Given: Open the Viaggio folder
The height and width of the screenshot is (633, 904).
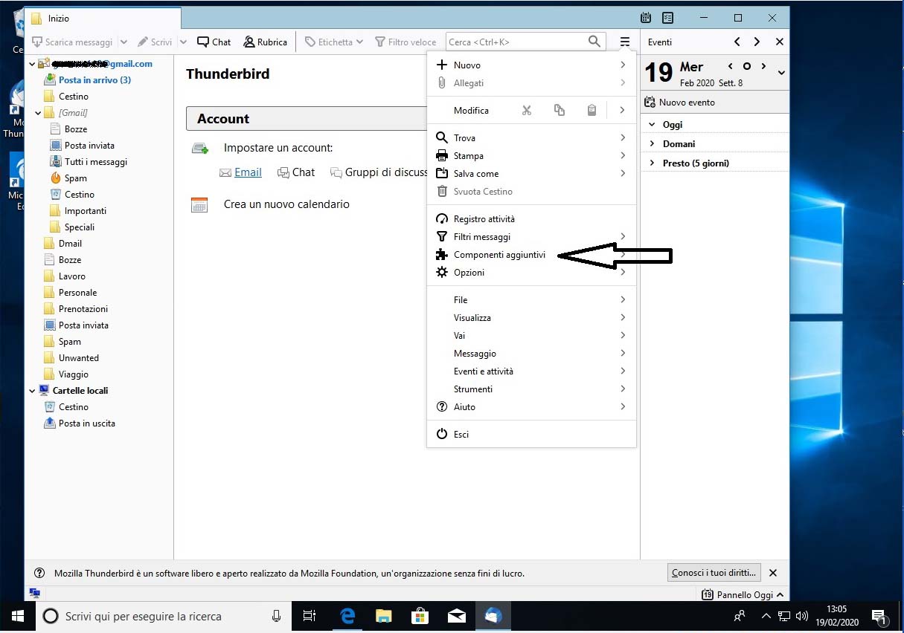Looking at the screenshot, I should [74, 374].
